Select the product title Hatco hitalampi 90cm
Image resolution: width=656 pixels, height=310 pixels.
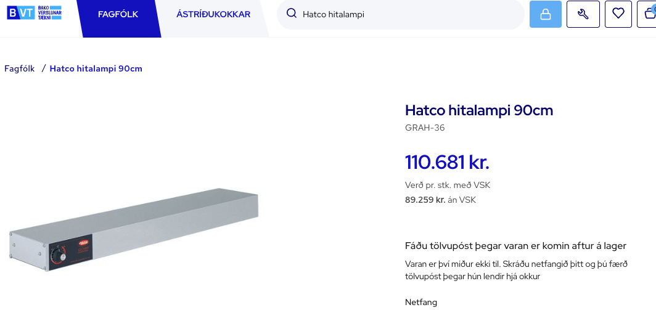coord(479,110)
